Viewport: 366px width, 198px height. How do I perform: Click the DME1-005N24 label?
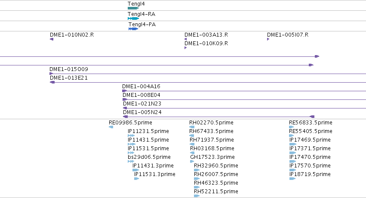click(142, 112)
